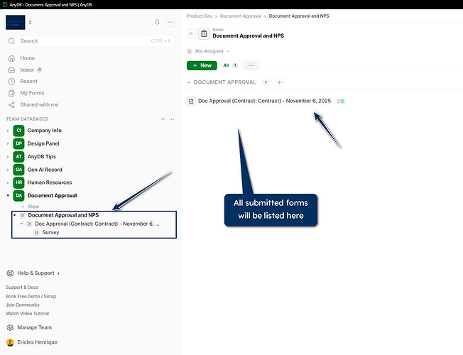Click the green New button

pyautogui.click(x=202, y=65)
